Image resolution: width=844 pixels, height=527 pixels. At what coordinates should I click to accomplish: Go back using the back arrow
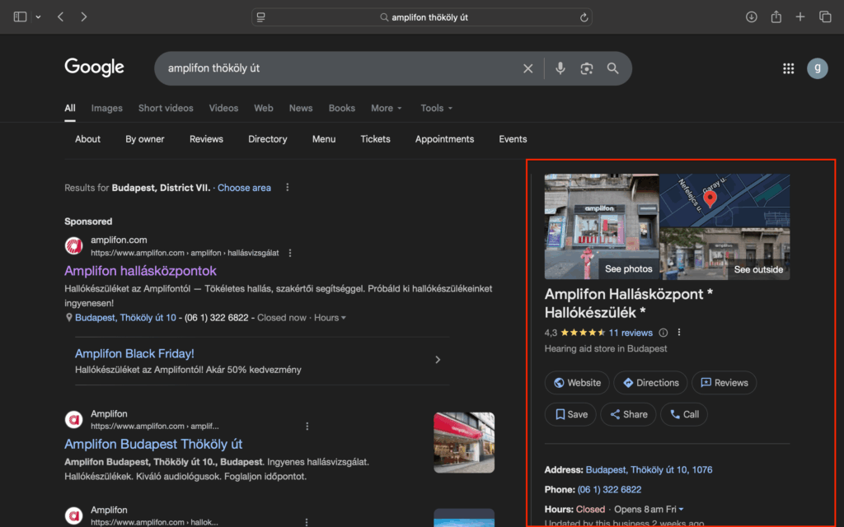click(61, 16)
